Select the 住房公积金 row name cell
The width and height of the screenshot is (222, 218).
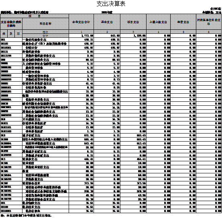point(45,211)
